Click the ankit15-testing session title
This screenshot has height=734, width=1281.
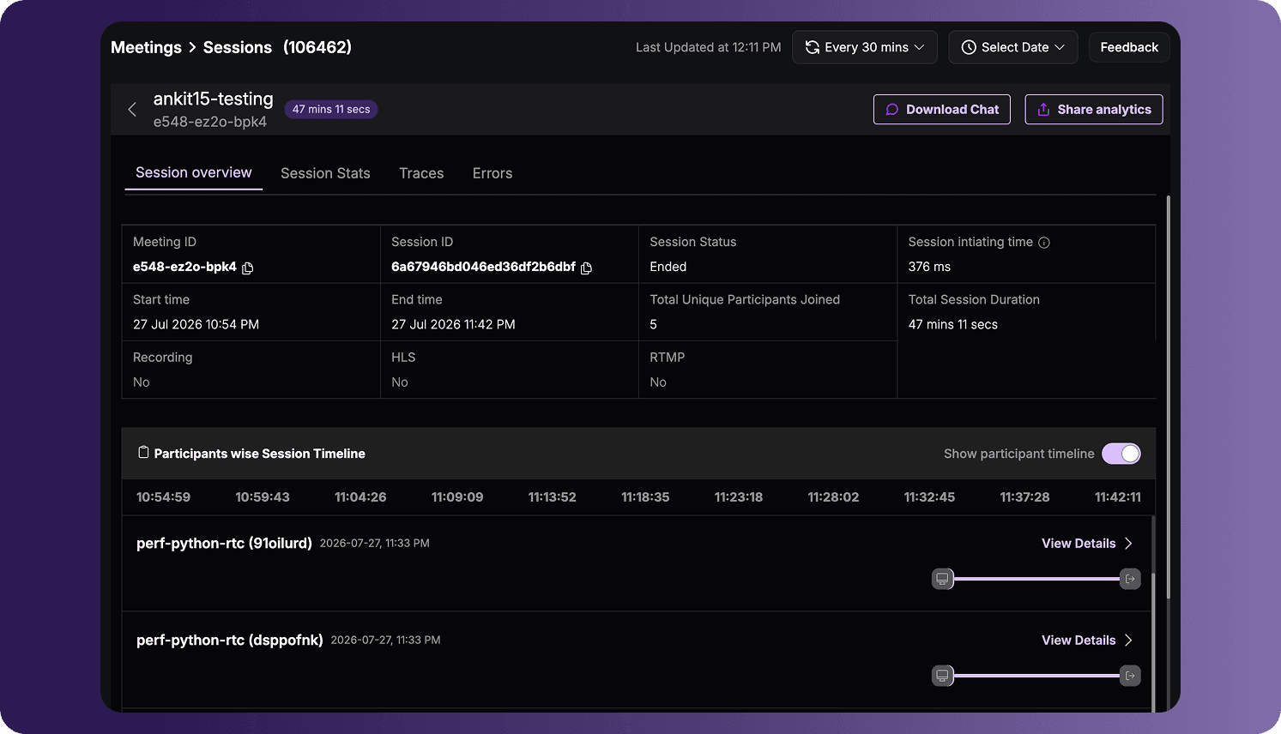pyautogui.click(x=213, y=99)
